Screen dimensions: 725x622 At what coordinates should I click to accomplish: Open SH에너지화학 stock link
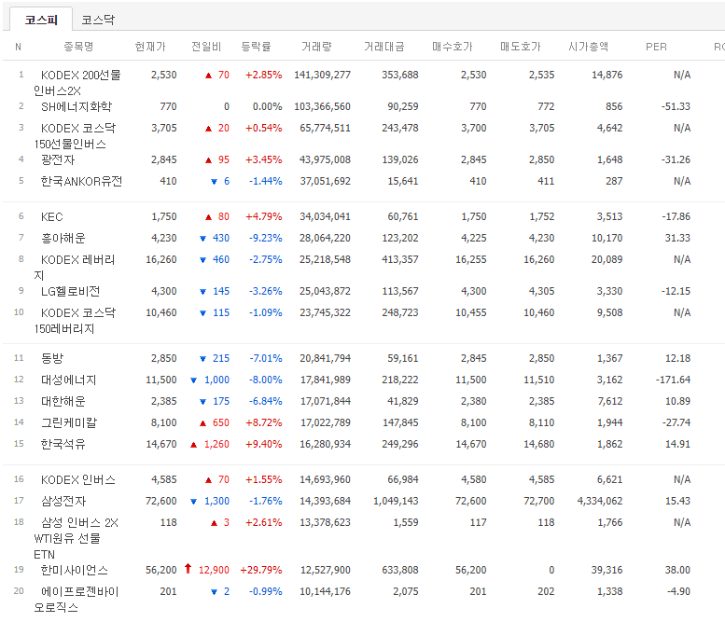[x=77, y=106]
